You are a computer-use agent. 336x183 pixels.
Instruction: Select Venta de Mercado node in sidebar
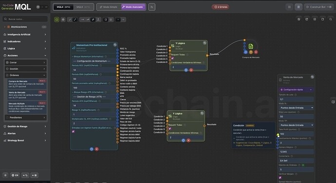pyautogui.click(x=27, y=95)
